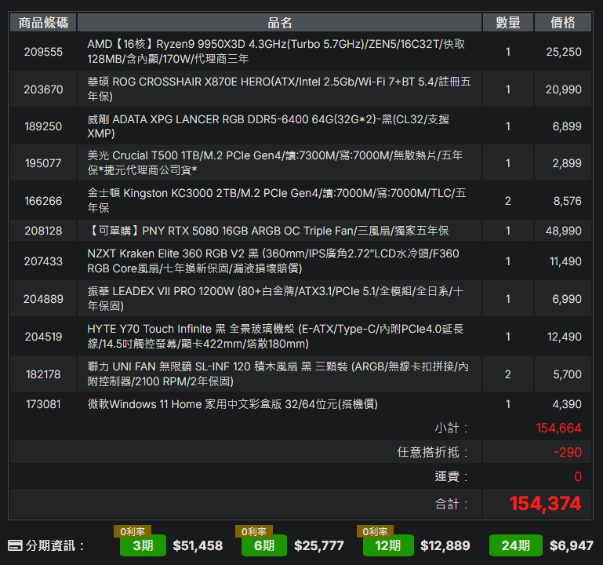Click the ADATA XPG LANCER RGB DDR5 name
This screenshot has width=603, height=565.
(x=268, y=126)
